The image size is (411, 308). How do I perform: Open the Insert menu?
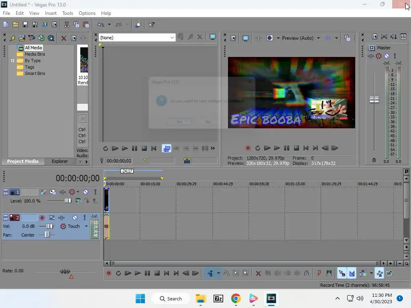(51, 13)
